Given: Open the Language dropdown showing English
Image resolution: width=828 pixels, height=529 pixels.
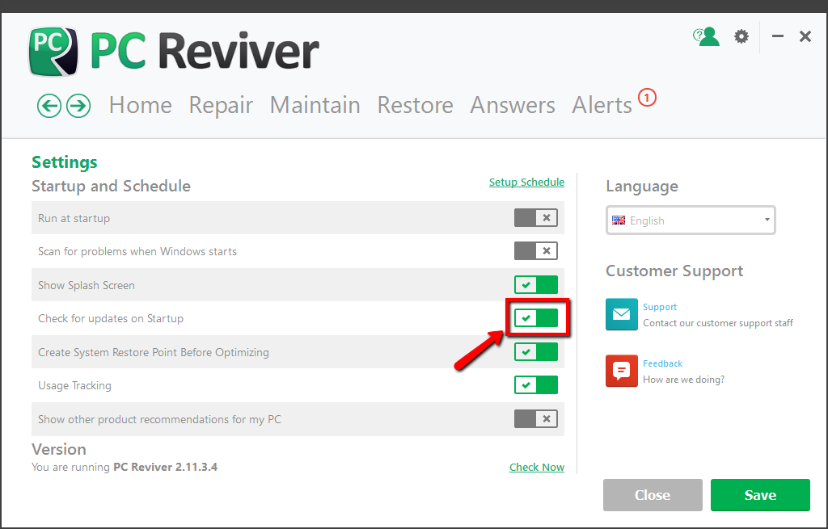Looking at the screenshot, I should 691,220.
